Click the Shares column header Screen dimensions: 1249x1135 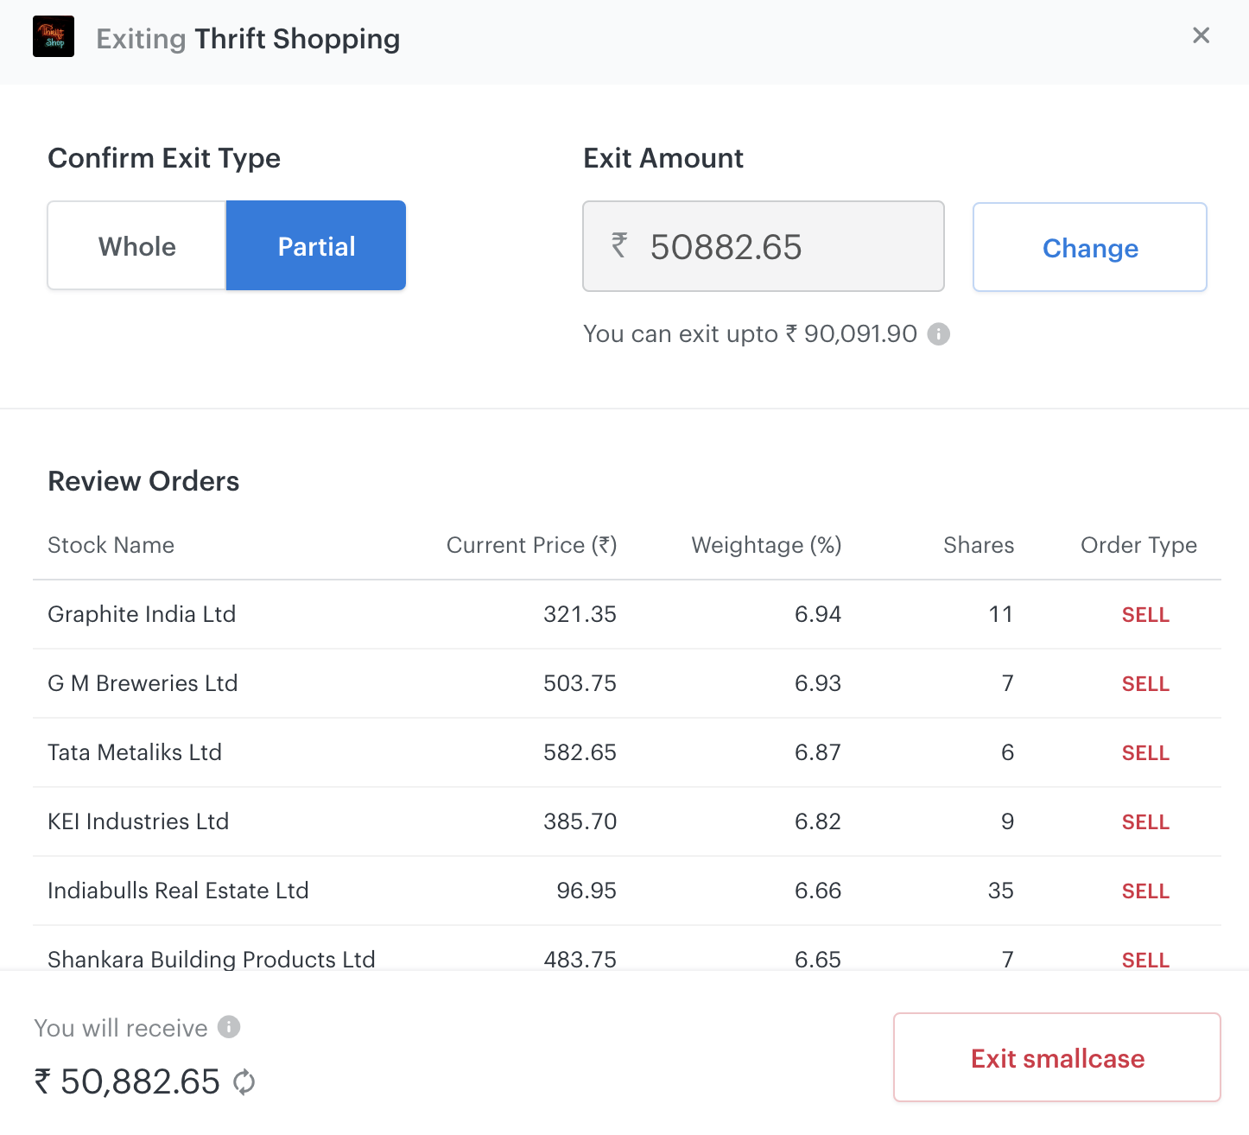tap(979, 545)
